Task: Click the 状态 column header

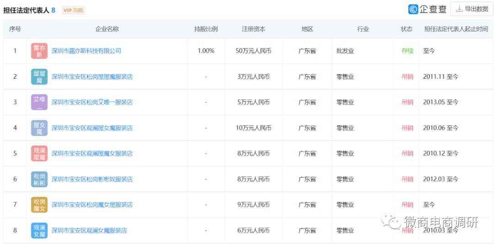Action: click(407, 29)
